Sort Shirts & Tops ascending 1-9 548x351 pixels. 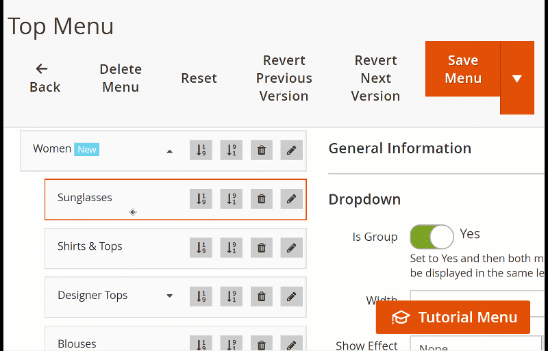(201, 248)
